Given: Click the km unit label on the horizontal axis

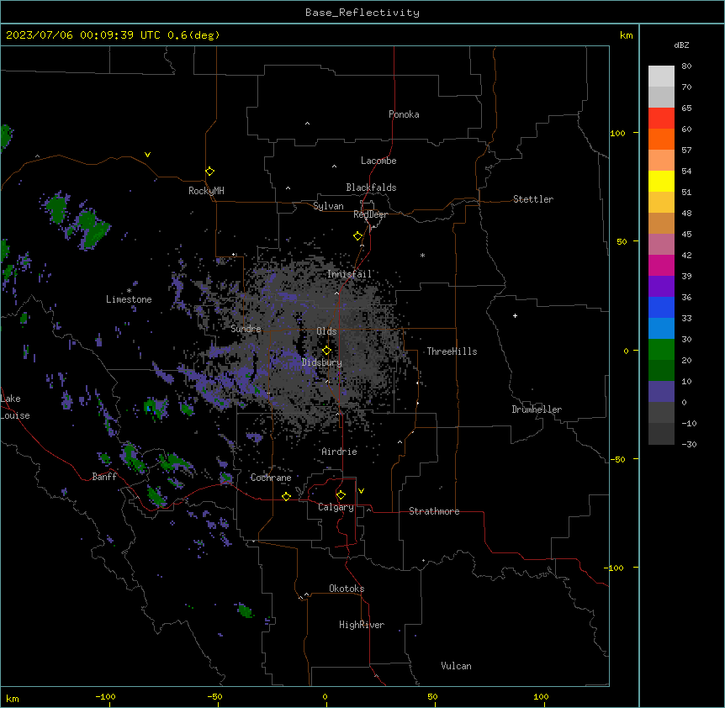Looking at the screenshot, I should click(13, 699).
